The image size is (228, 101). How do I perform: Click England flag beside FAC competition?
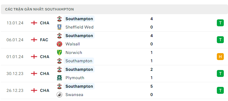pos(34,40)
